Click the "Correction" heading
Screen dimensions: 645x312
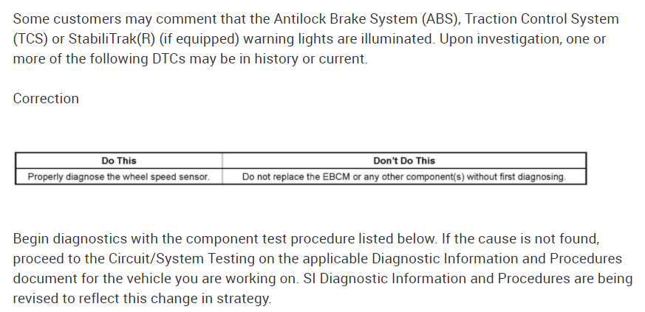tap(46, 99)
